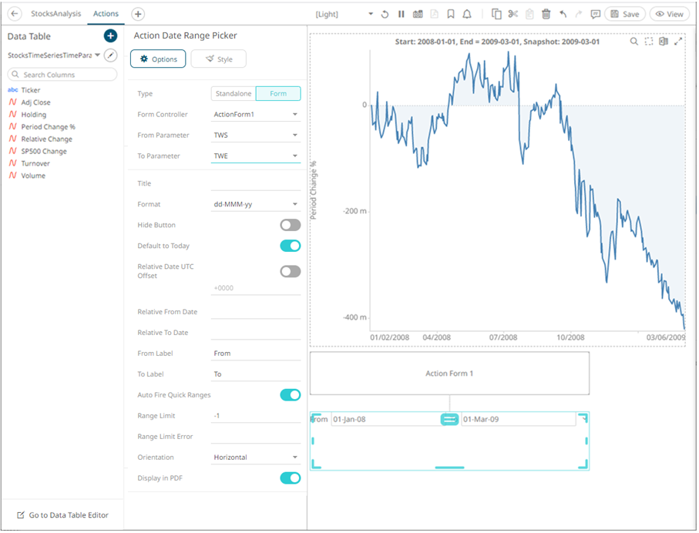Click the bookmark icon in the toolbar
Screen dimensions: 699x533
point(450,14)
